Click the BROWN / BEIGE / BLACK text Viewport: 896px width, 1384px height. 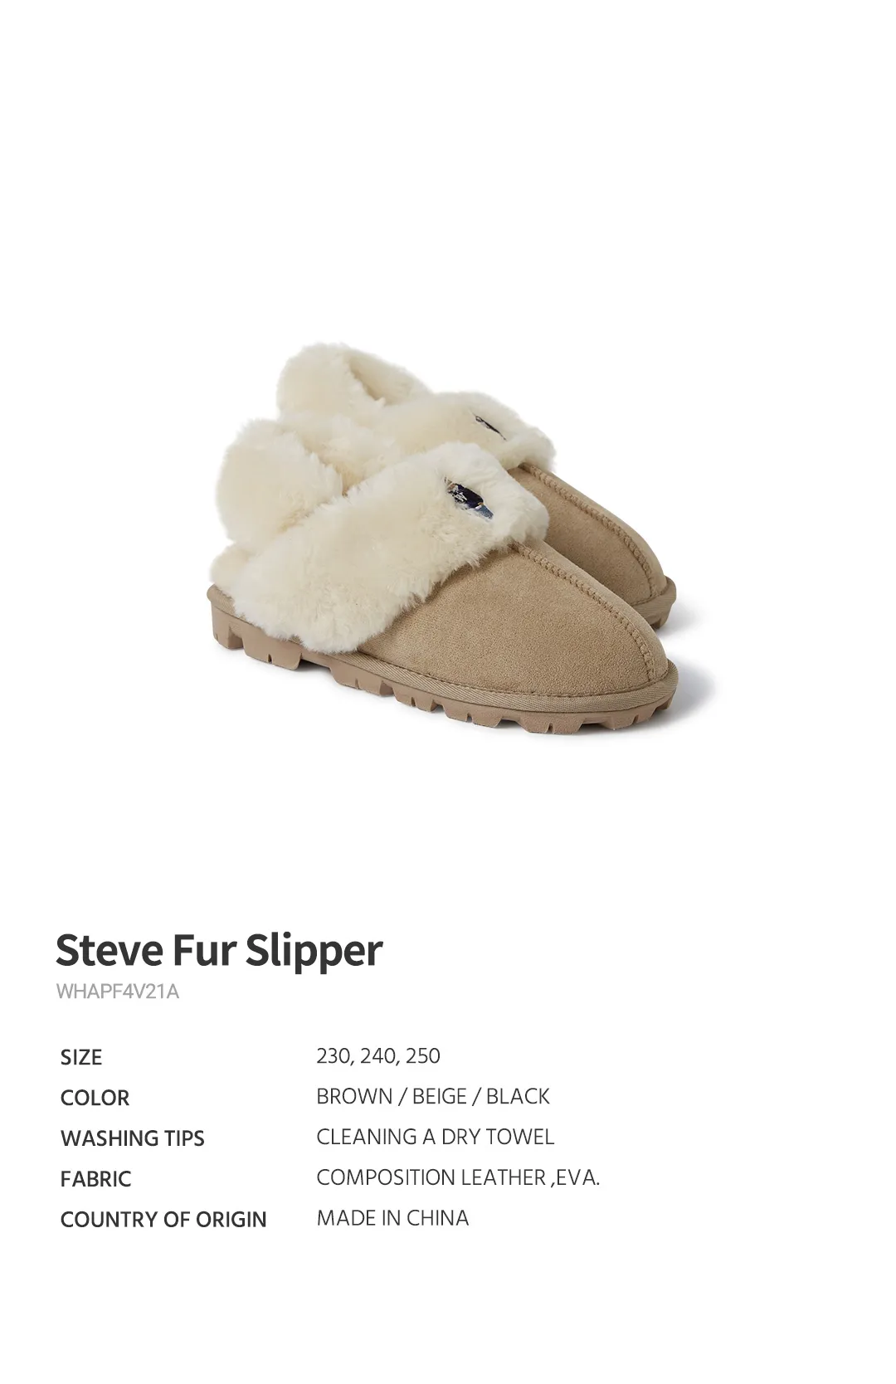point(433,1096)
